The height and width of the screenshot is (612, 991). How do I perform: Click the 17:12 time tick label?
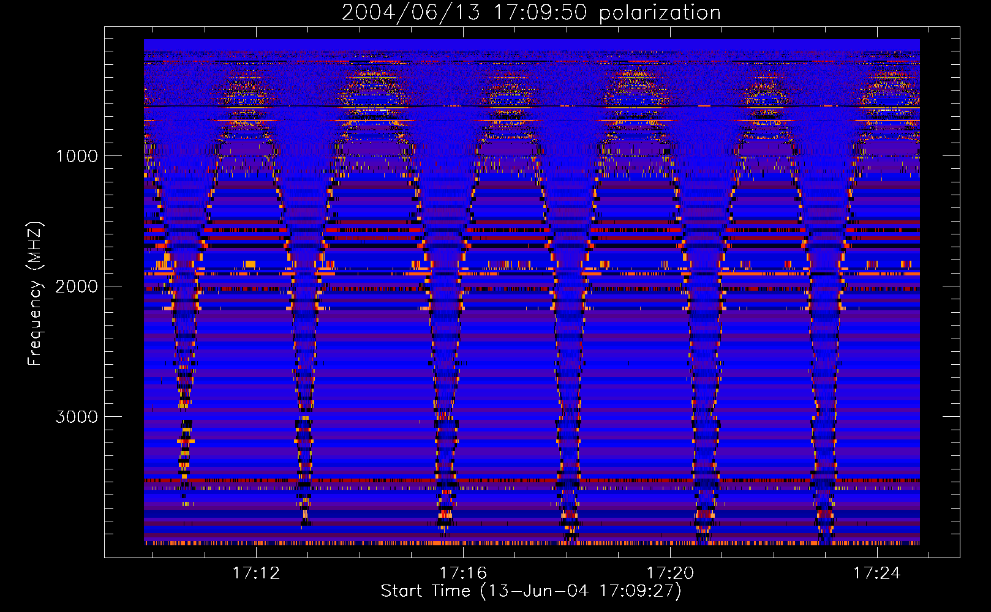(x=256, y=573)
